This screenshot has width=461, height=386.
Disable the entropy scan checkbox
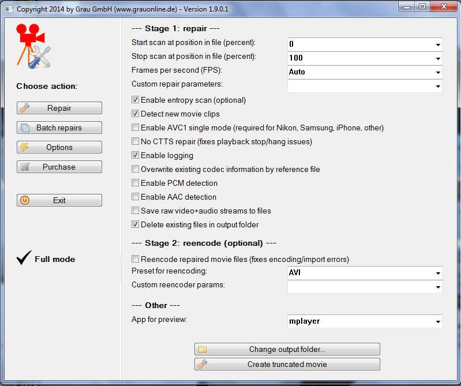point(136,100)
